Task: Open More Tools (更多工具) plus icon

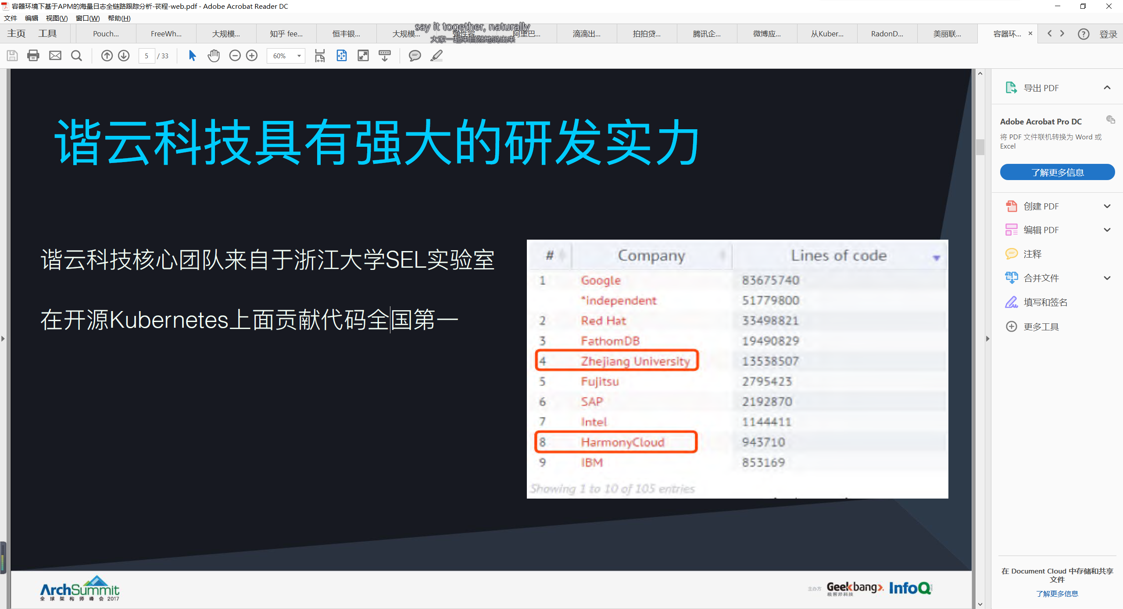Action: pyautogui.click(x=1011, y=326)
